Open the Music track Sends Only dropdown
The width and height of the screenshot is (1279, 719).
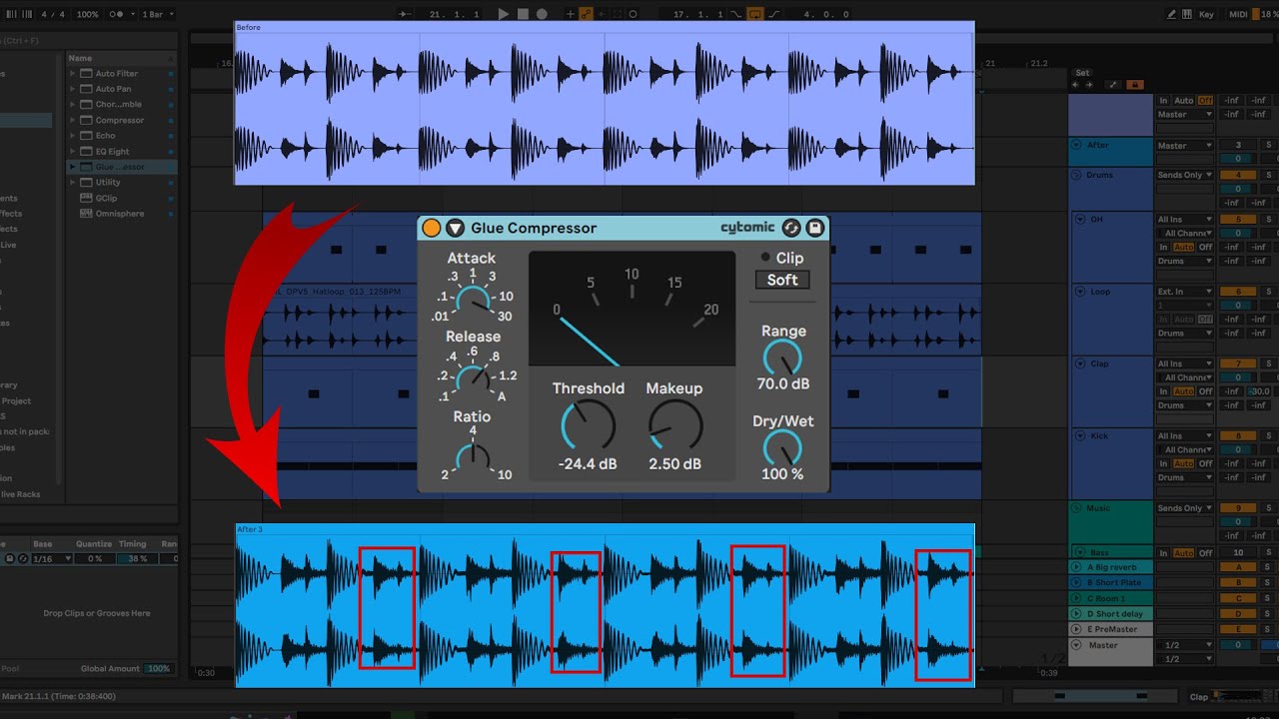click(1185, 508)
